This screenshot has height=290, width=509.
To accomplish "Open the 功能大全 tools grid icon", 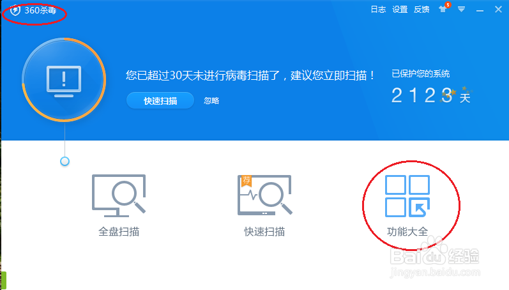I will (407, 196).
